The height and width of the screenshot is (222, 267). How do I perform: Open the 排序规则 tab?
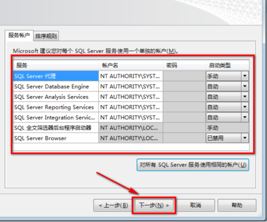pyautogui.click(x=46, y=36)
